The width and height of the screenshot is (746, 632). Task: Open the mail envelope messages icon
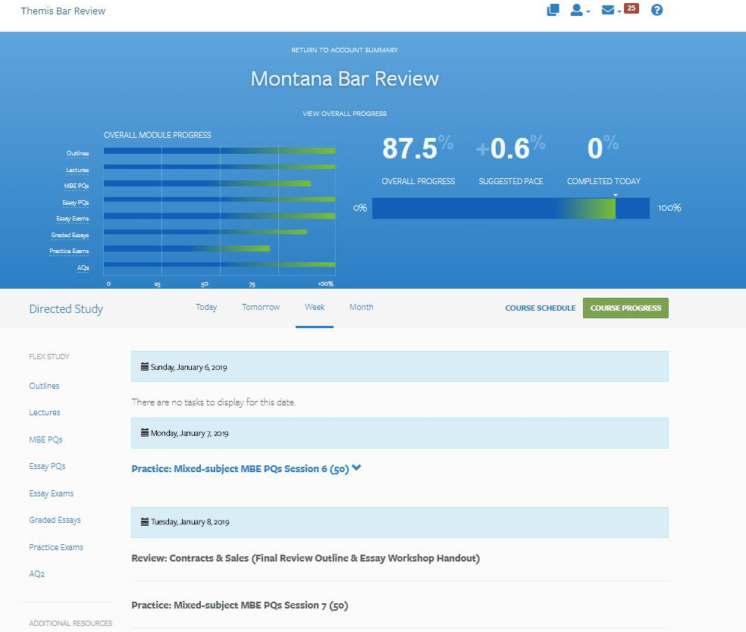click(x=608, y=11)
